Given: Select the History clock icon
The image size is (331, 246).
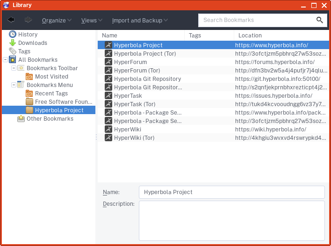Looking at the screenshot, I should 13,35.
